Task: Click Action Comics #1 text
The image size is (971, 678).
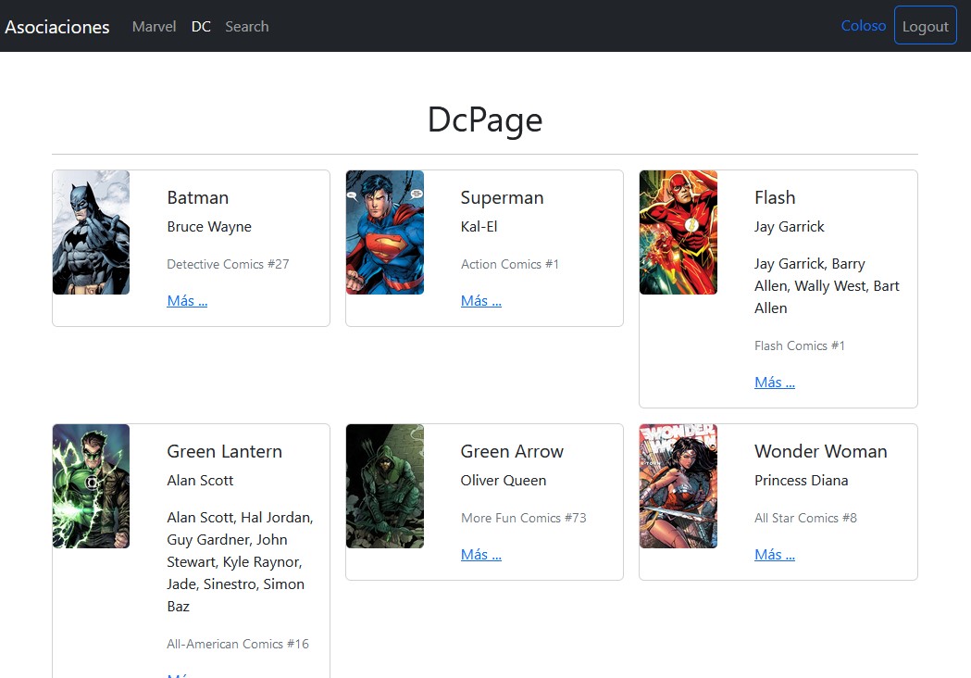Action: [x=510, y=264]
